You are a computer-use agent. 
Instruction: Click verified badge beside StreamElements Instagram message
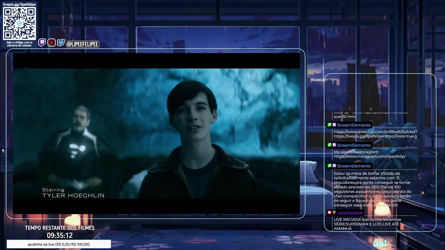click(x=334, y=145)
